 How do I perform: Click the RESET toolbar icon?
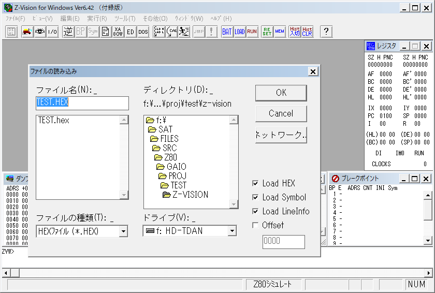point(267,32)
